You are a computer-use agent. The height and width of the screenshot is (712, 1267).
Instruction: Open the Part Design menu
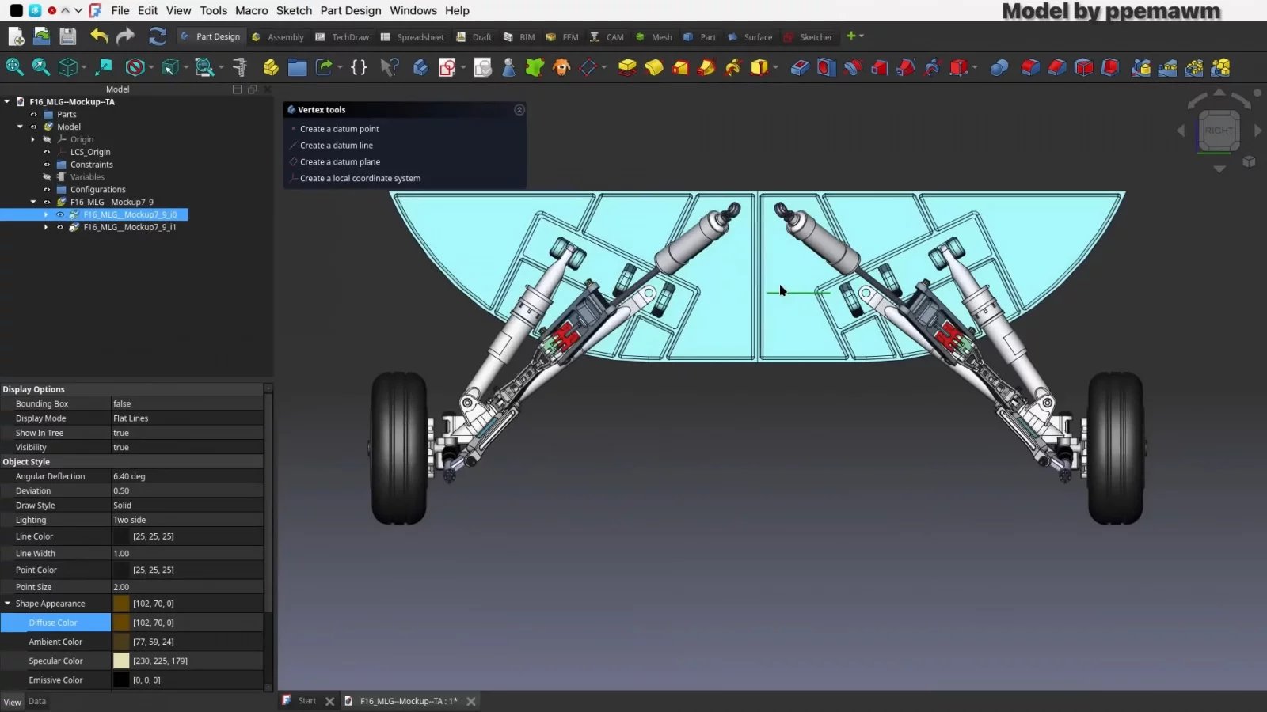(351, 10)
